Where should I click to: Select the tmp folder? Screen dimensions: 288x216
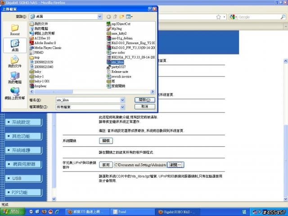35,57
